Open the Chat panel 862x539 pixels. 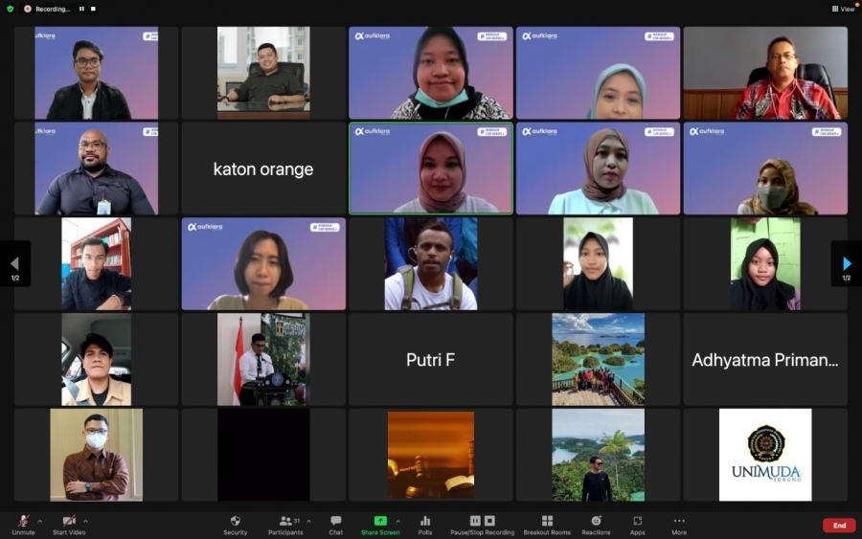tap(336, 524)
